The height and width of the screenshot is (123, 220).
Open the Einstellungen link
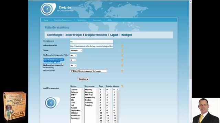coord(55,35)
